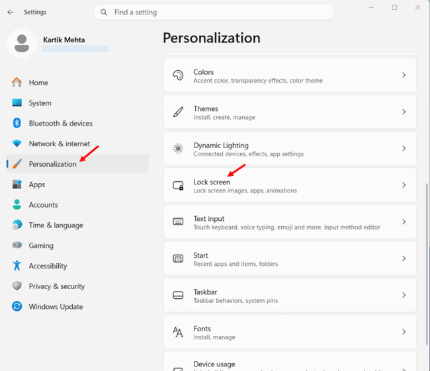Open Start settings via chevron
The height and width of the screenshot is (371, 430).
click(404, 259)
